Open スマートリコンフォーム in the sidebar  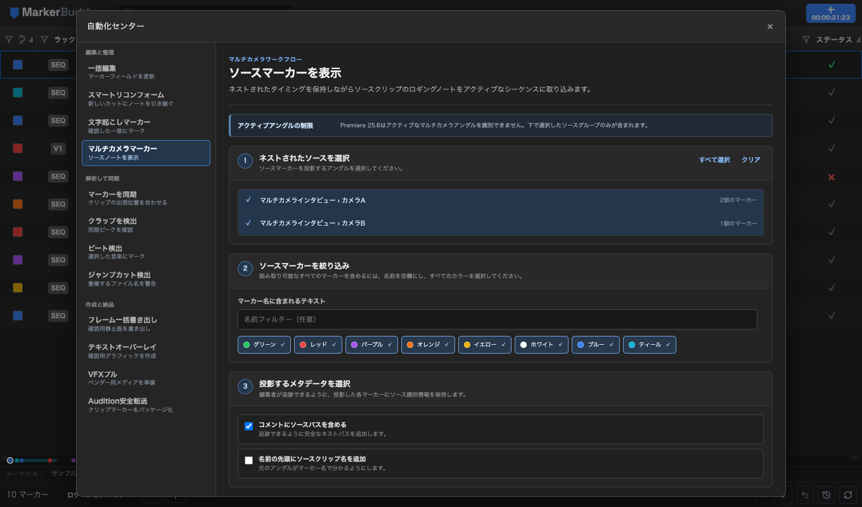pos(146,99)
